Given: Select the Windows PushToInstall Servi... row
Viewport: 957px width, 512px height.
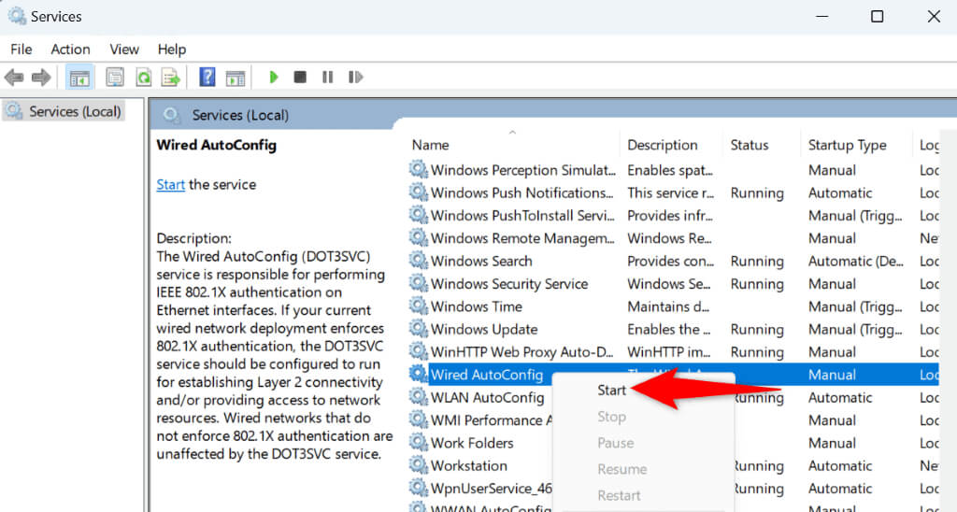Looking at the screenshot, I should coord(673,216).
